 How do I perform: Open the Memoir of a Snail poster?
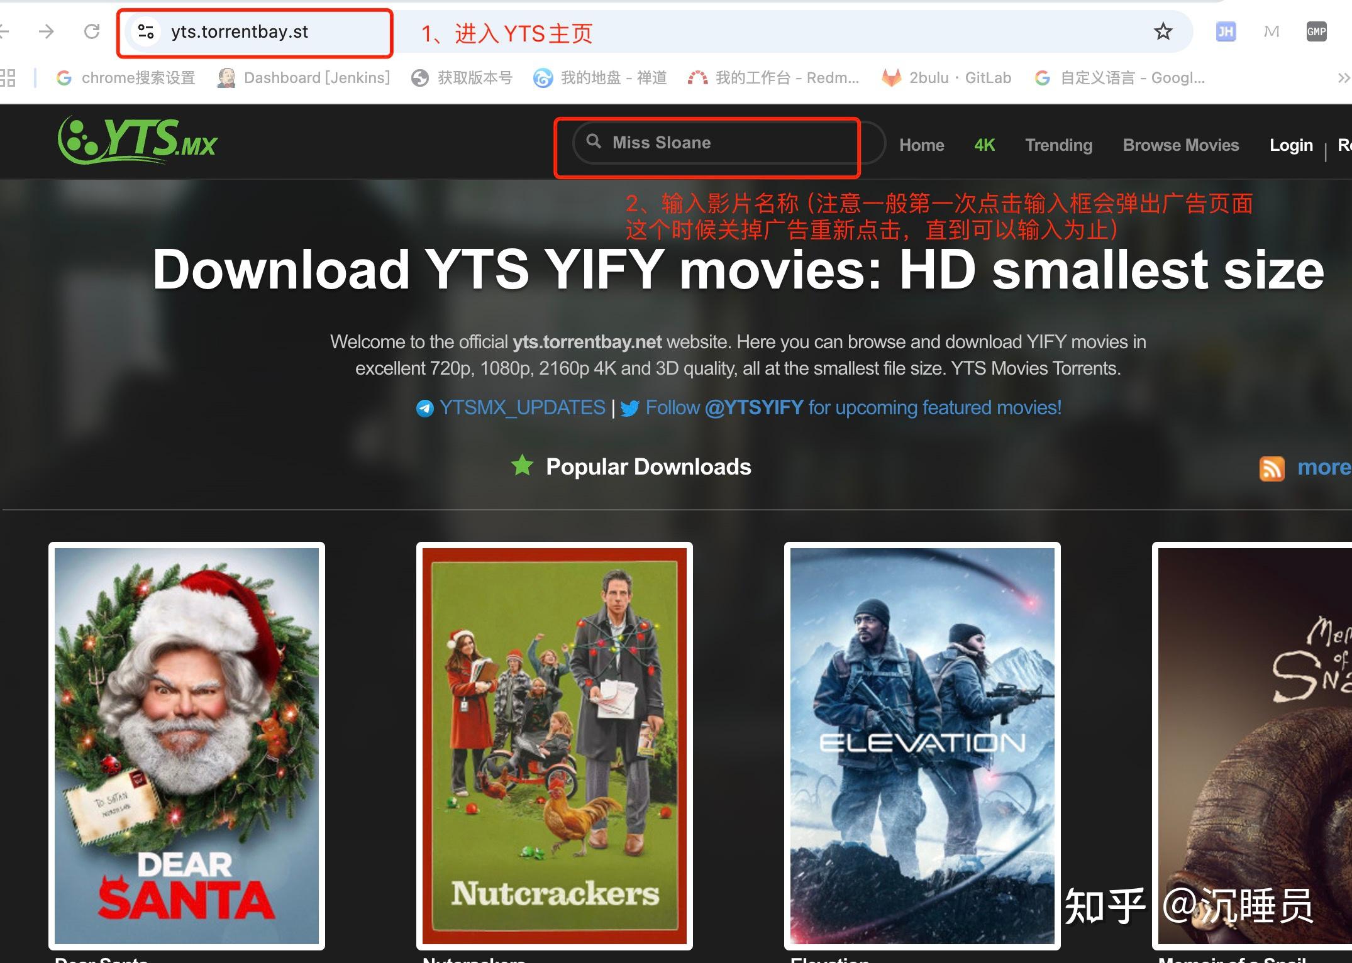(x=1253, y=746)
